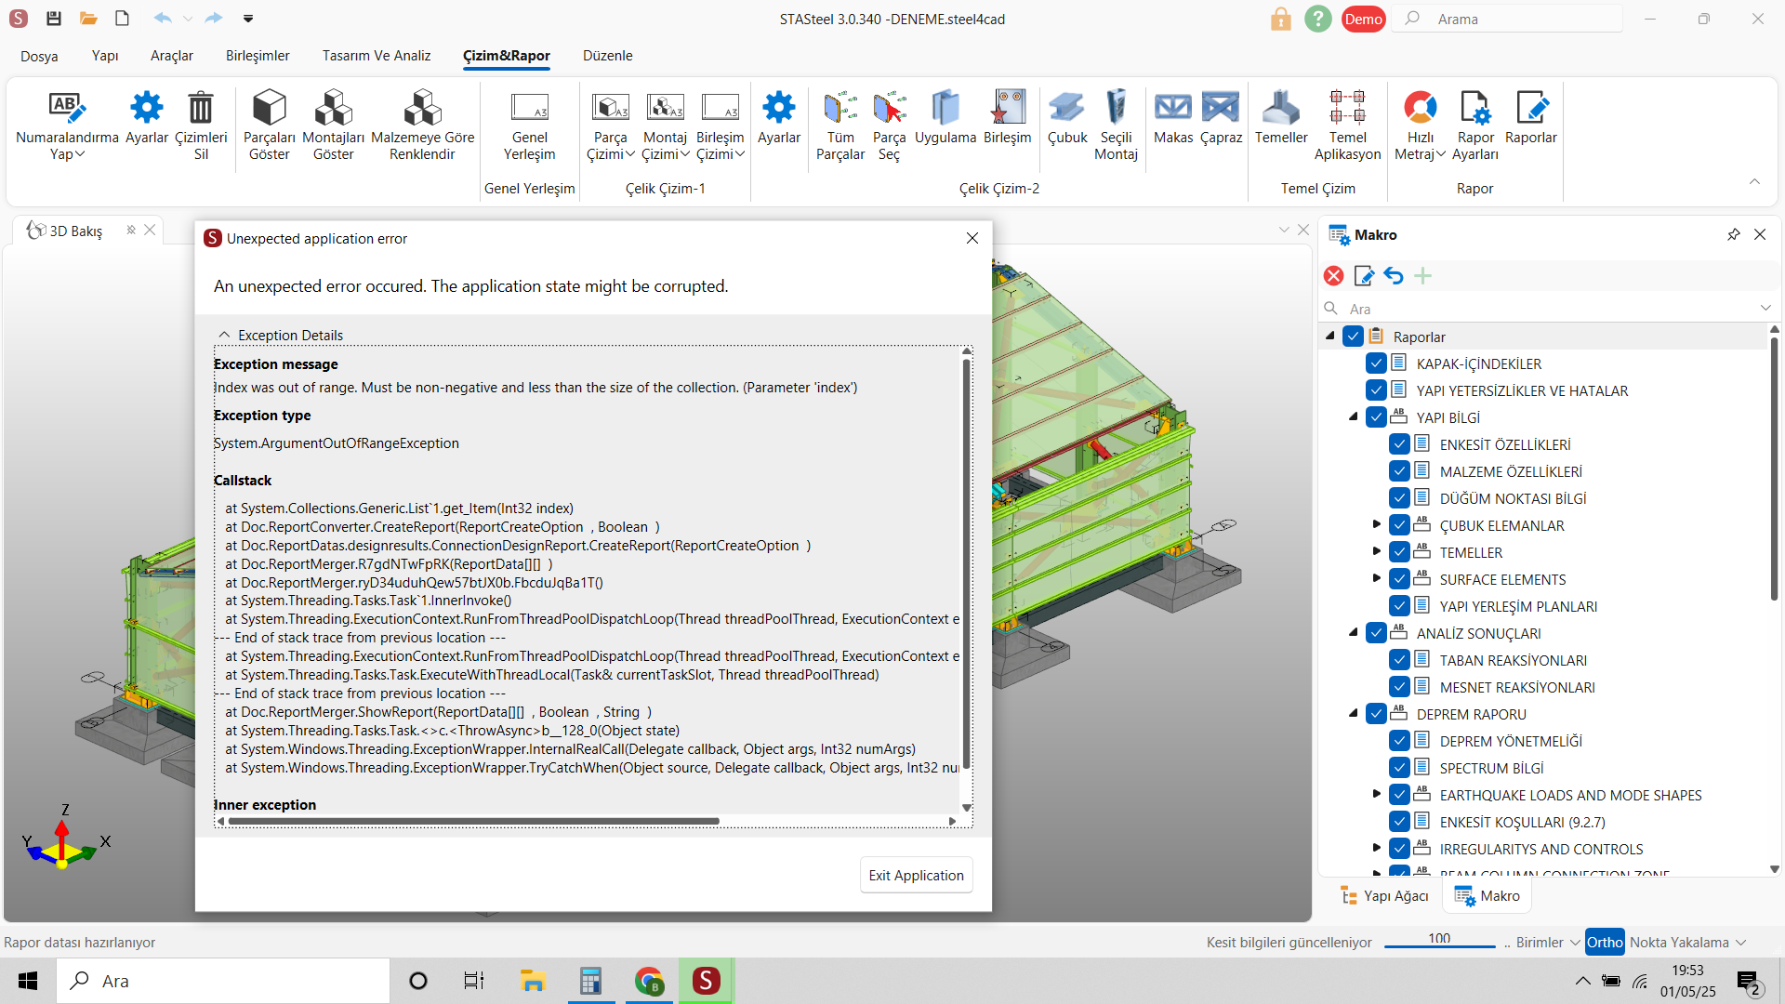The width and height of the screenshot is (1785, 1004).
Task: Click horizontal scrollbar in exception details
Action: (x=474, y=821)
